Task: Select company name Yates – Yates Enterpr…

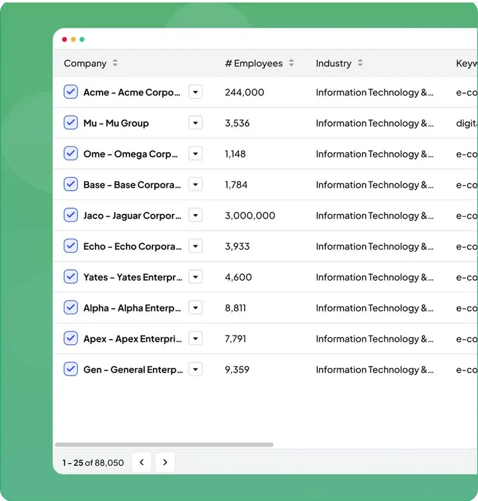Action: click(133, 277)
